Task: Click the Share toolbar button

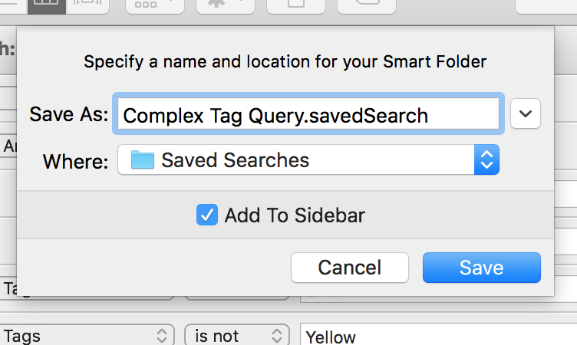Action: click(296, 7)
